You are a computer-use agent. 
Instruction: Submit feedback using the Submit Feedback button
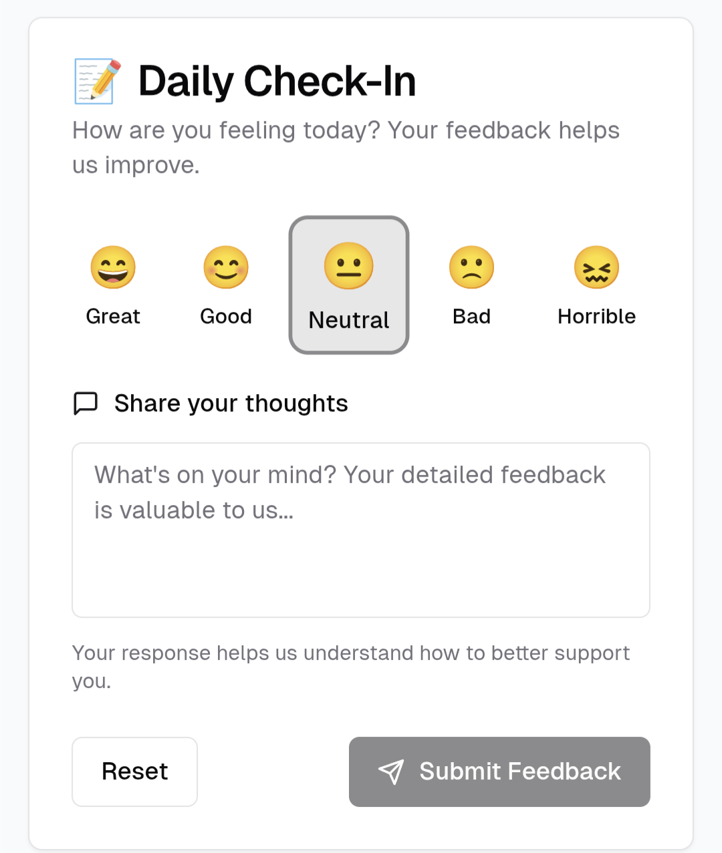[499, 772]
